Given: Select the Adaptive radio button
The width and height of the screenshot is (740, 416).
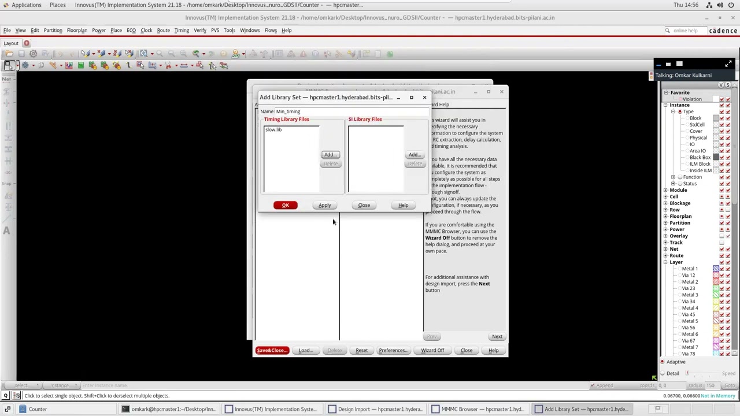Looking at the screenshot, I should (663, 362).
